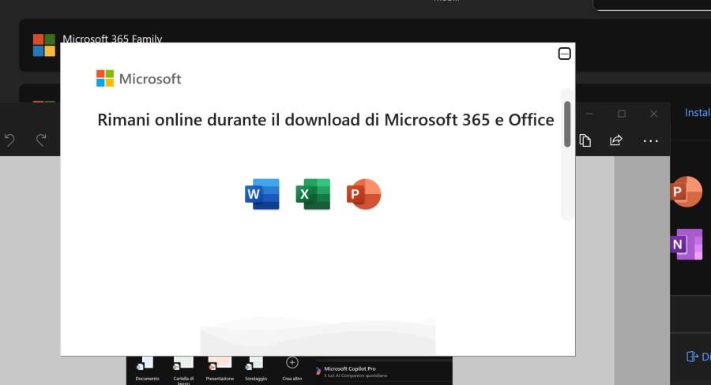This screenshot has width=711, height=385.
Task: Open the Share icon in the toolbar
Action: coord(615,140)
